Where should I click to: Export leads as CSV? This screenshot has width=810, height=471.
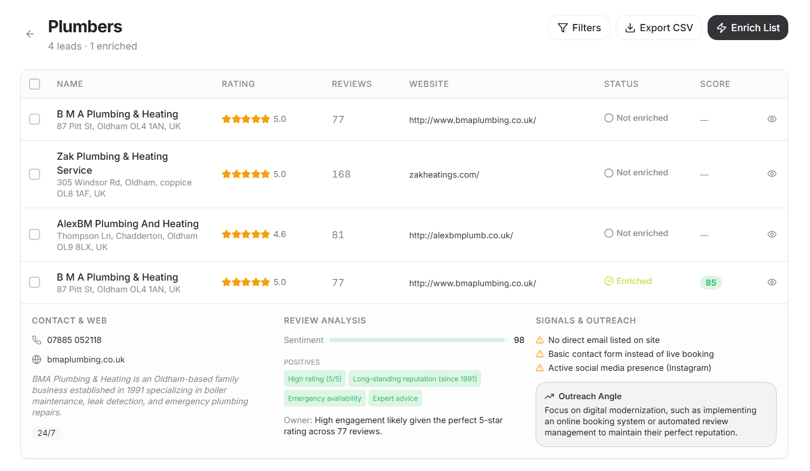[x=659, y=28]
